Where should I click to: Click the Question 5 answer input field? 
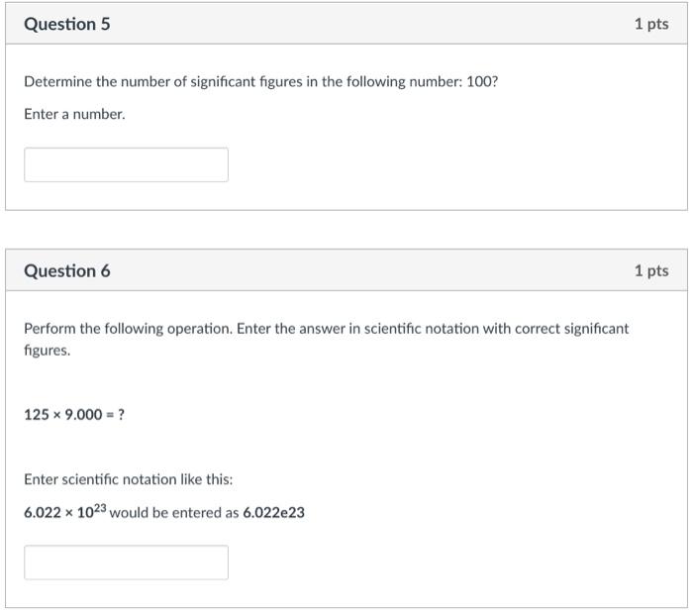126,164
